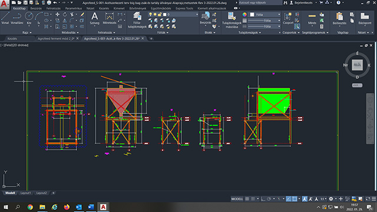
Task: Activate the Move tool in Módosítás panel
Action: 58,14
